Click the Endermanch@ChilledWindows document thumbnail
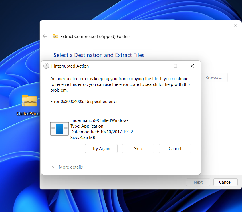The width and height of the screenshot is (242, 212). click(x=59, y=128)
